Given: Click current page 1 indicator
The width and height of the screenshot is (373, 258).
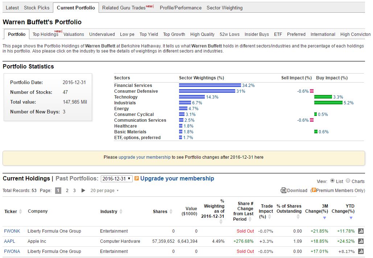Looking at the screenshot, I should tap(58, 191).
